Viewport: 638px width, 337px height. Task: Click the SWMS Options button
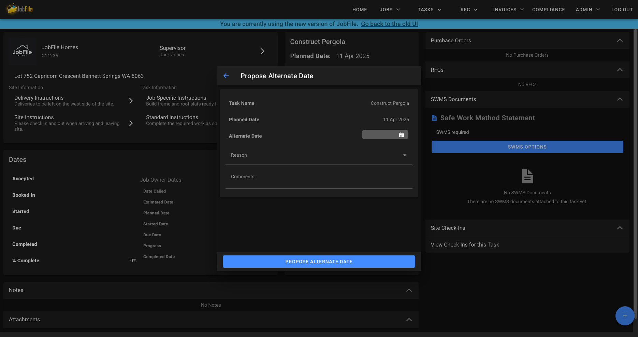pyautogui.click(x=527, y=147)
